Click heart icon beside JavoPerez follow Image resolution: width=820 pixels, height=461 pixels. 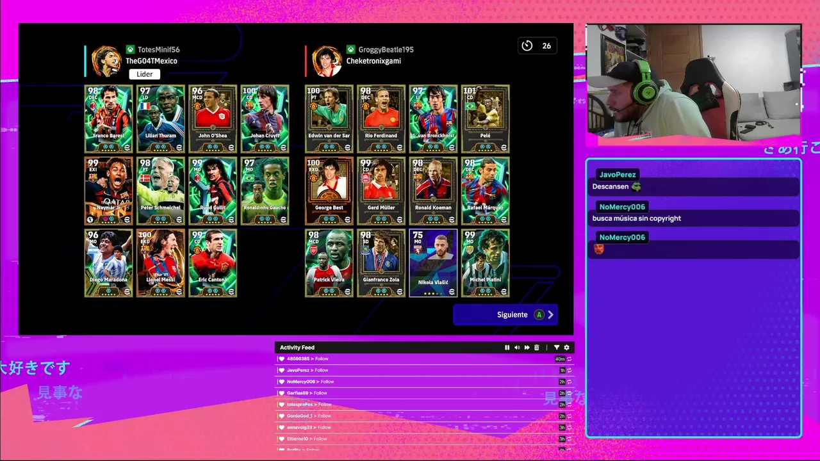point(281,371)
